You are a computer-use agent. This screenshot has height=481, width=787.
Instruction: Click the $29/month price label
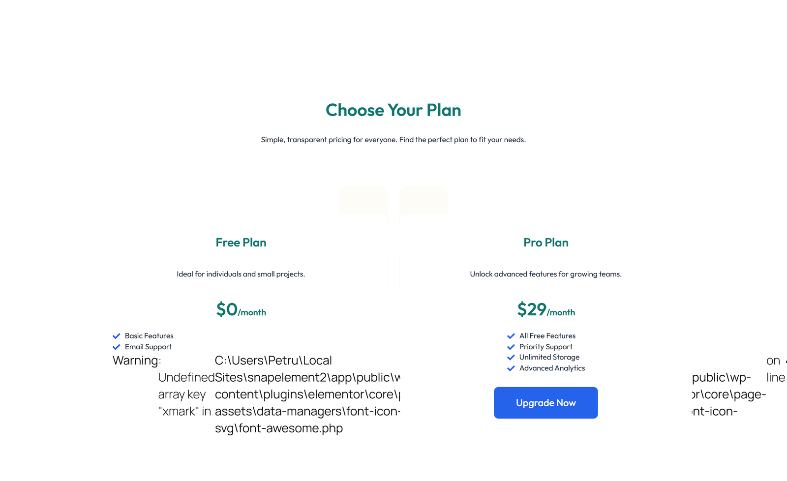[x=546, y=310]
